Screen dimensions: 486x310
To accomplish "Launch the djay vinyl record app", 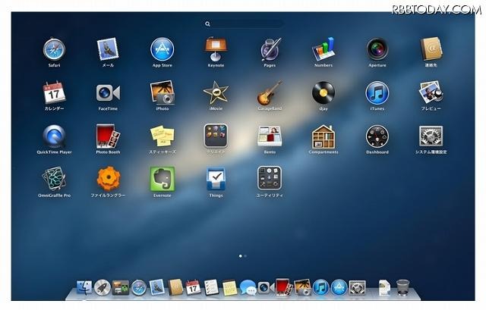I will click(323, 93).
